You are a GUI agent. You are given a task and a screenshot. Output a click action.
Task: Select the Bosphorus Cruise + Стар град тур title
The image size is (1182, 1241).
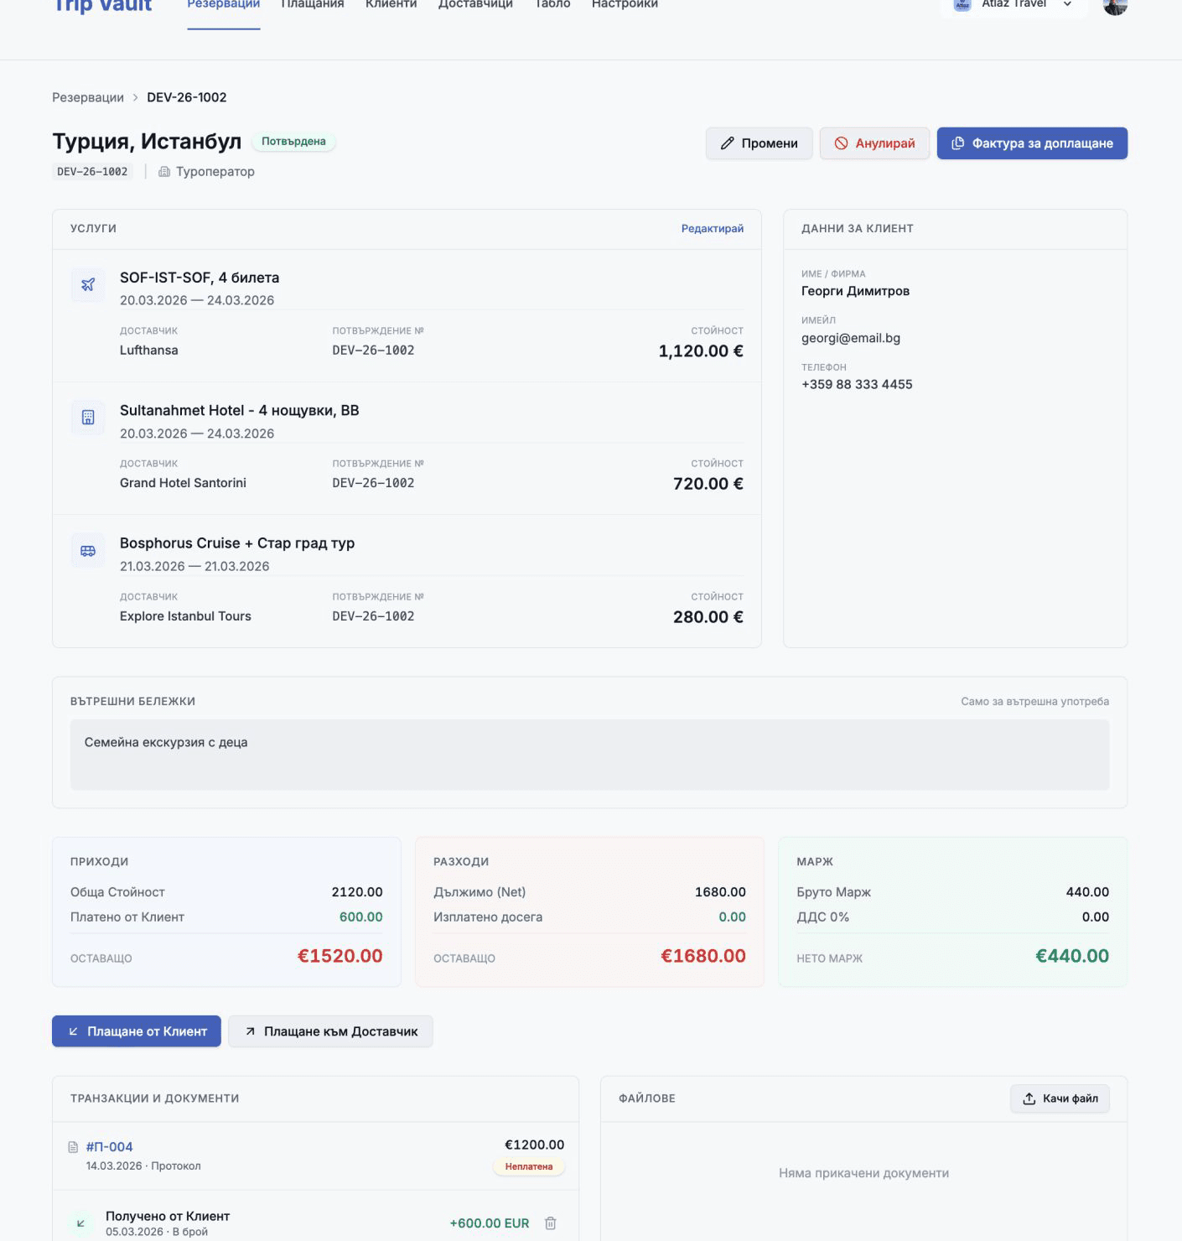click(237, 543)
